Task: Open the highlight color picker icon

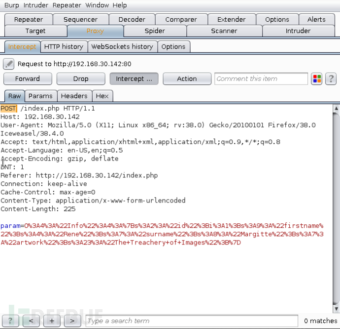Action: pos(316,79)
